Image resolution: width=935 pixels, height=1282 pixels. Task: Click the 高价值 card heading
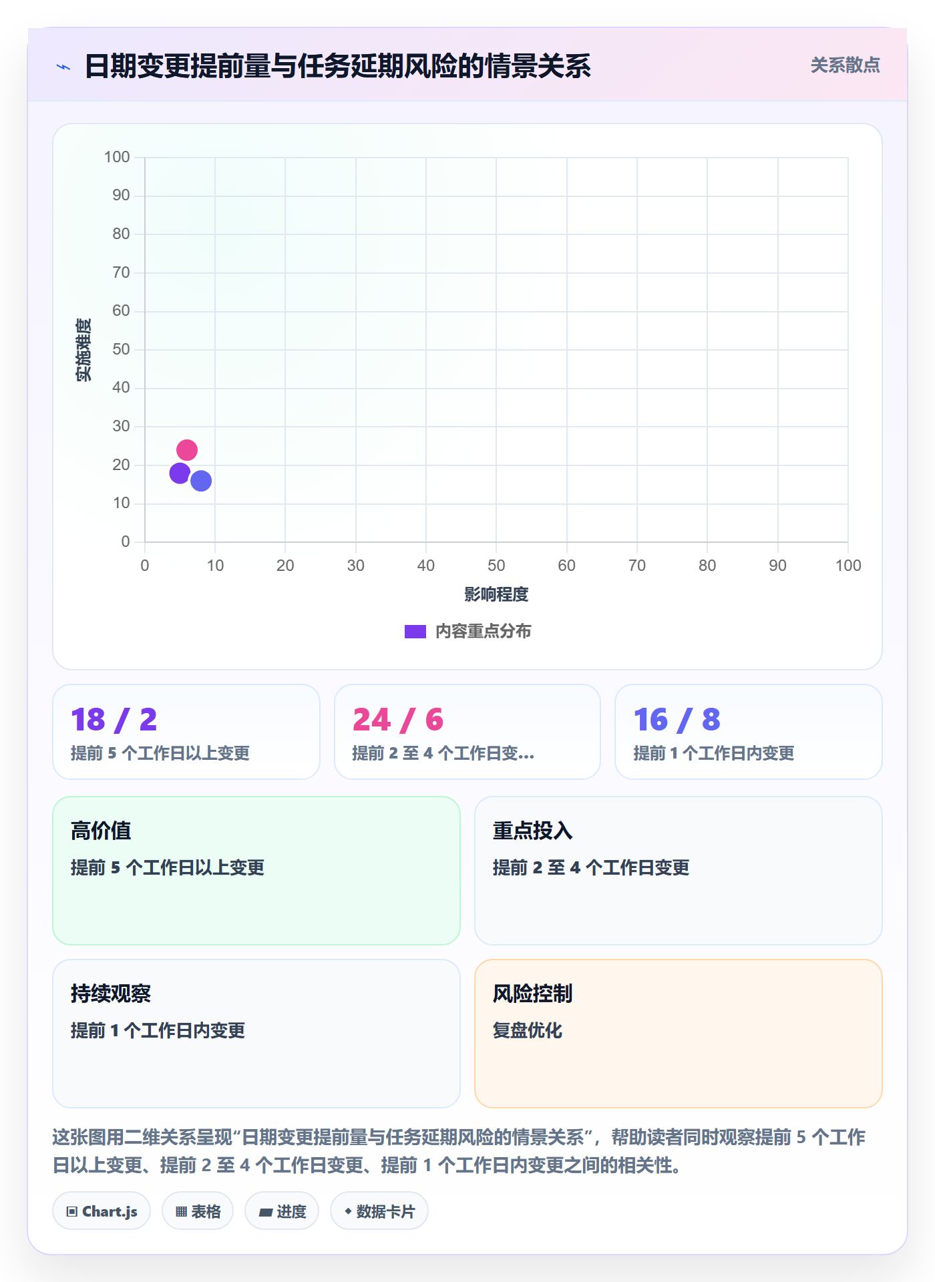coord(101,831)
